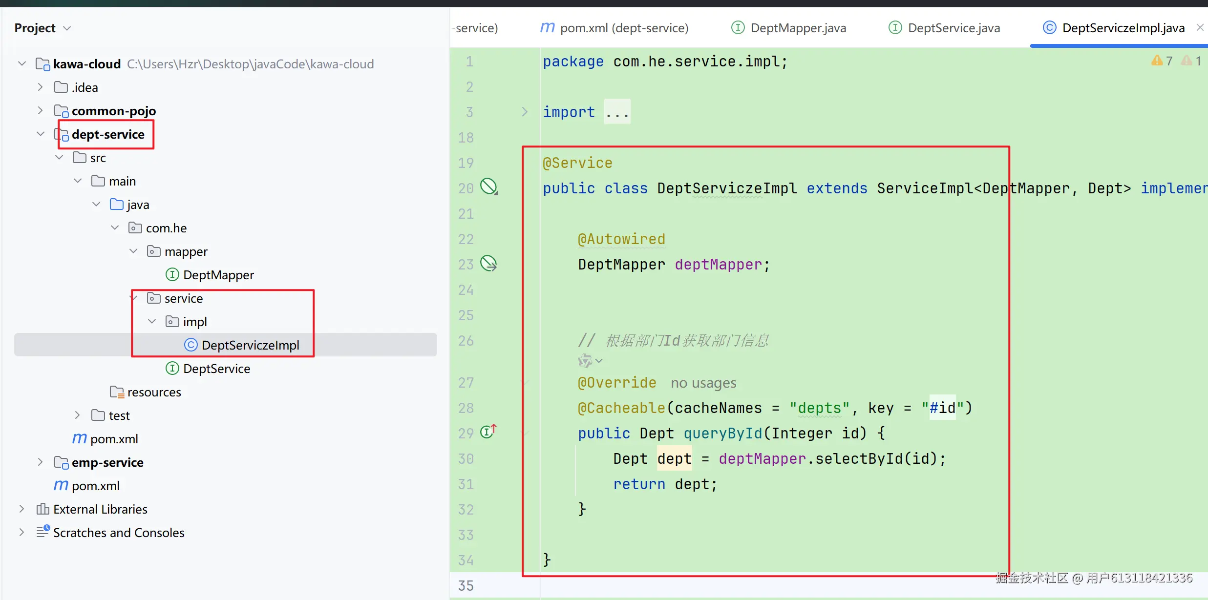Viewport: 1208px width, 600px height.
Task: Select the DeptService interface in the tree
Action: point(216,369)
